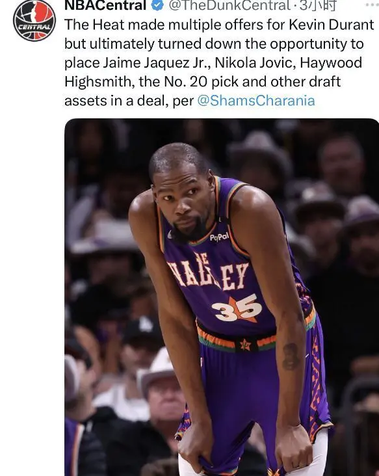Click the tweet text mentioning Kevin Durant
The image size is (379, 476).
pos(219,62)
